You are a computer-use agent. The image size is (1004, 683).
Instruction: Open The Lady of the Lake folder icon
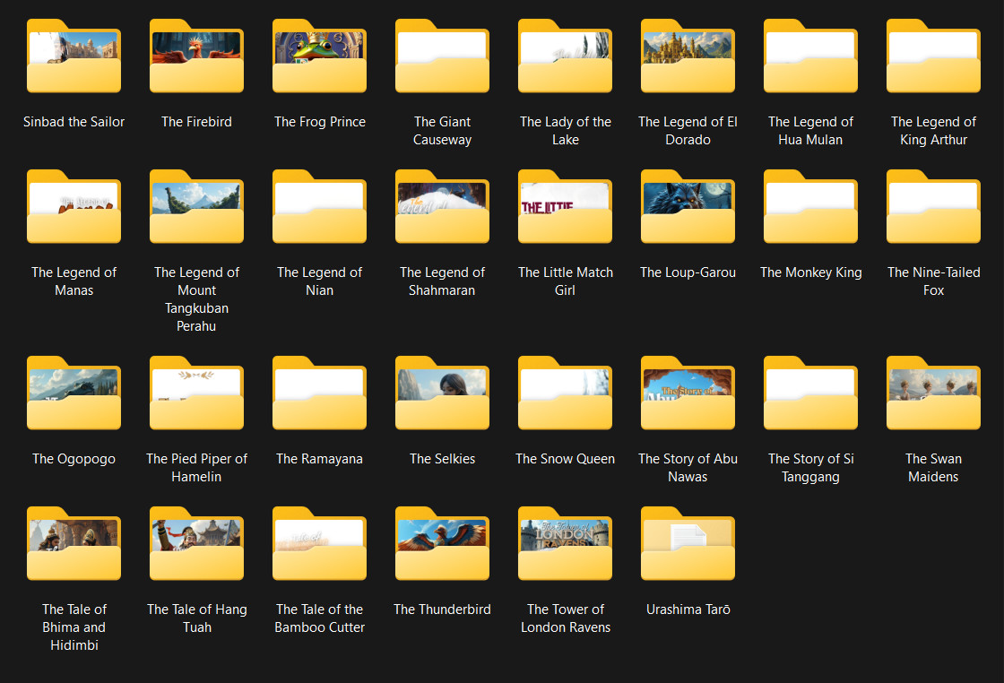pos(566,56)
